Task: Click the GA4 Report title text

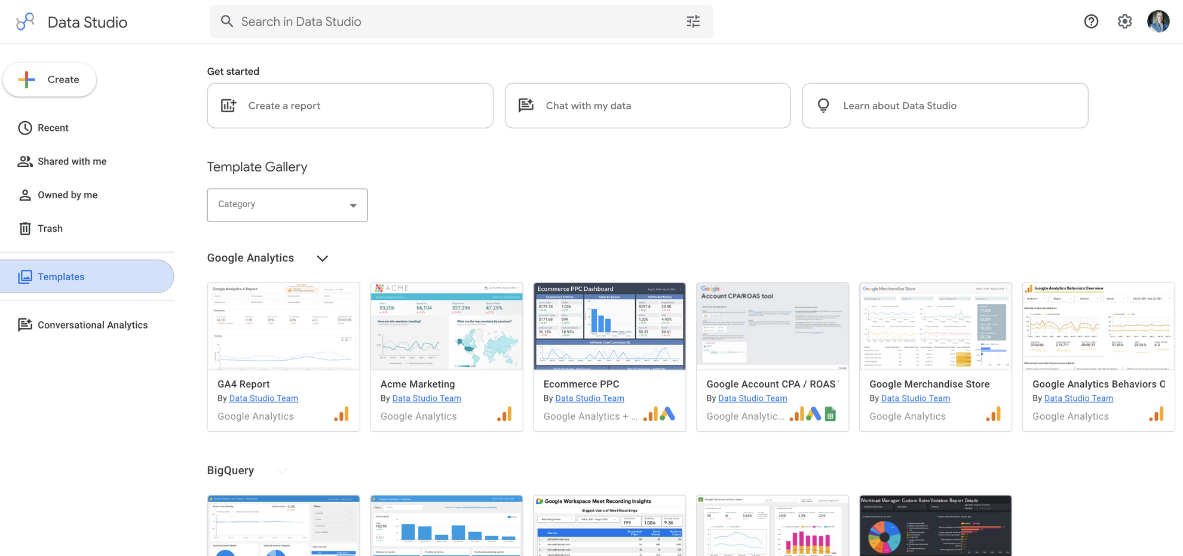Action: (244, 384)
